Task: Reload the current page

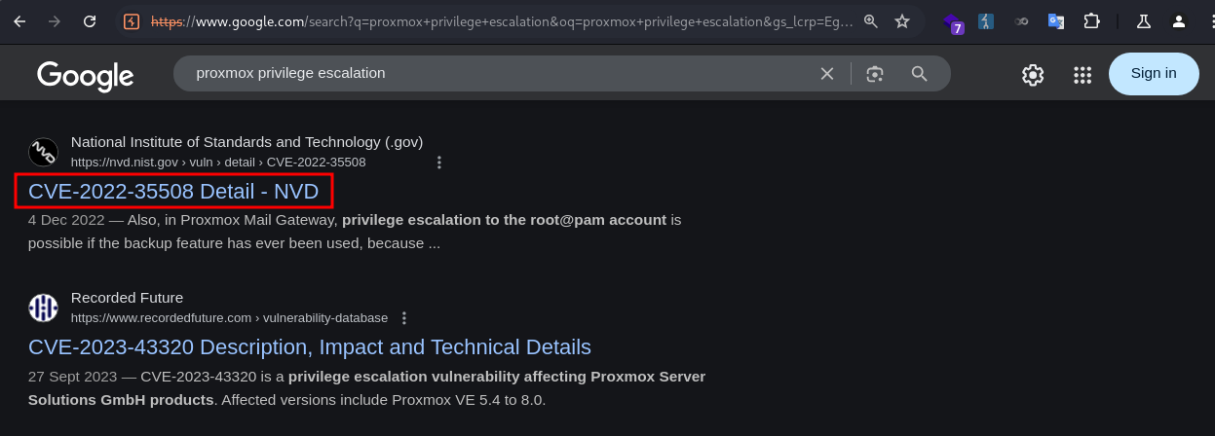Action: pyautogui.click(x=90, y=20)
